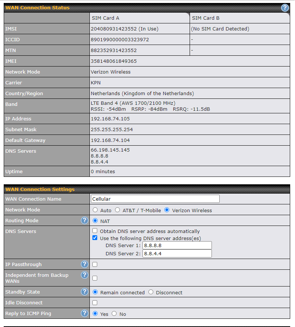Edit the DNS Server 2 field
The width and height of the screenshot is (295, 327).
(177, 253)
